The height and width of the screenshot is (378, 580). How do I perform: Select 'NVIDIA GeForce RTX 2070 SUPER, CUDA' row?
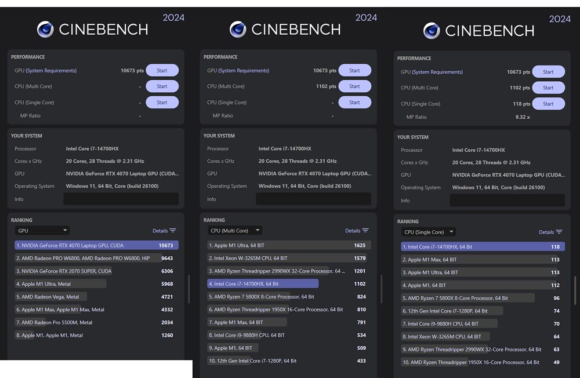point(96,271)
